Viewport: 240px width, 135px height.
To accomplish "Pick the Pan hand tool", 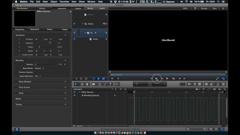I will coord(87,84).
